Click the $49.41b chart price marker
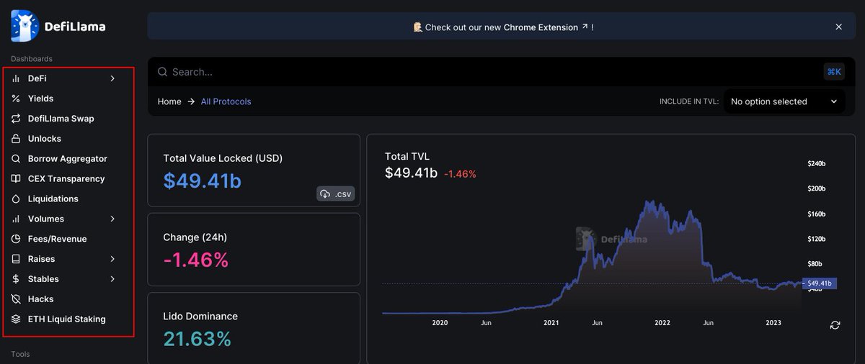 [820, 283]
